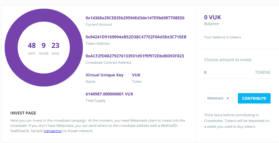Click the VUK ticker value
The height and width of the screenshot is (143, 279).
pos(136,75)
